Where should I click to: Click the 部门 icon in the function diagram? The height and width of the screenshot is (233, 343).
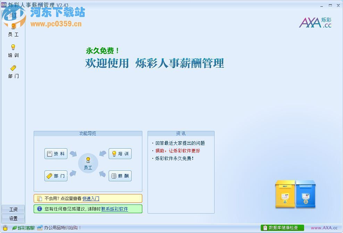[56, 176]
